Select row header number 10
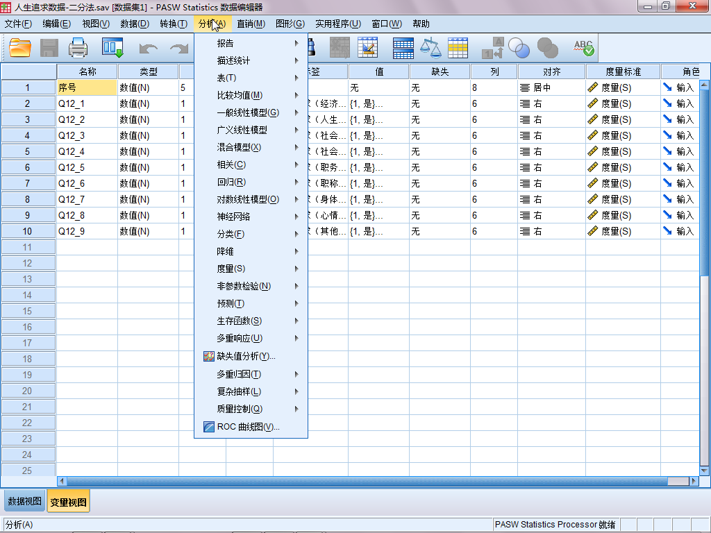 tap(28, 231)
